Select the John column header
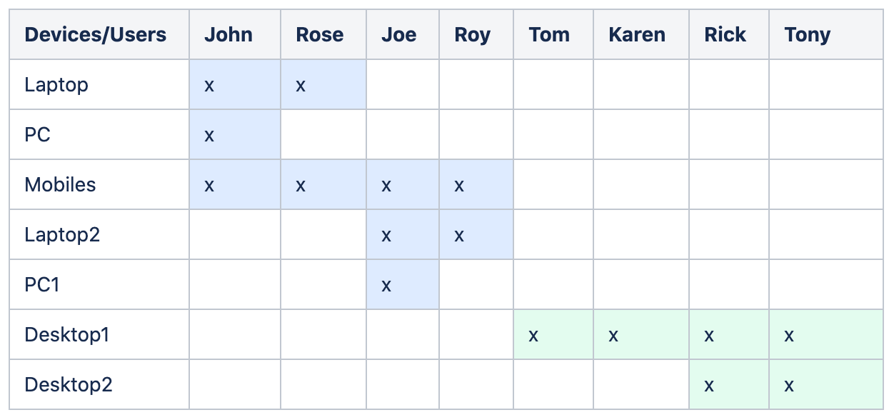The width and height of the screenshot is (894, 420). click(x=228, y=34)
